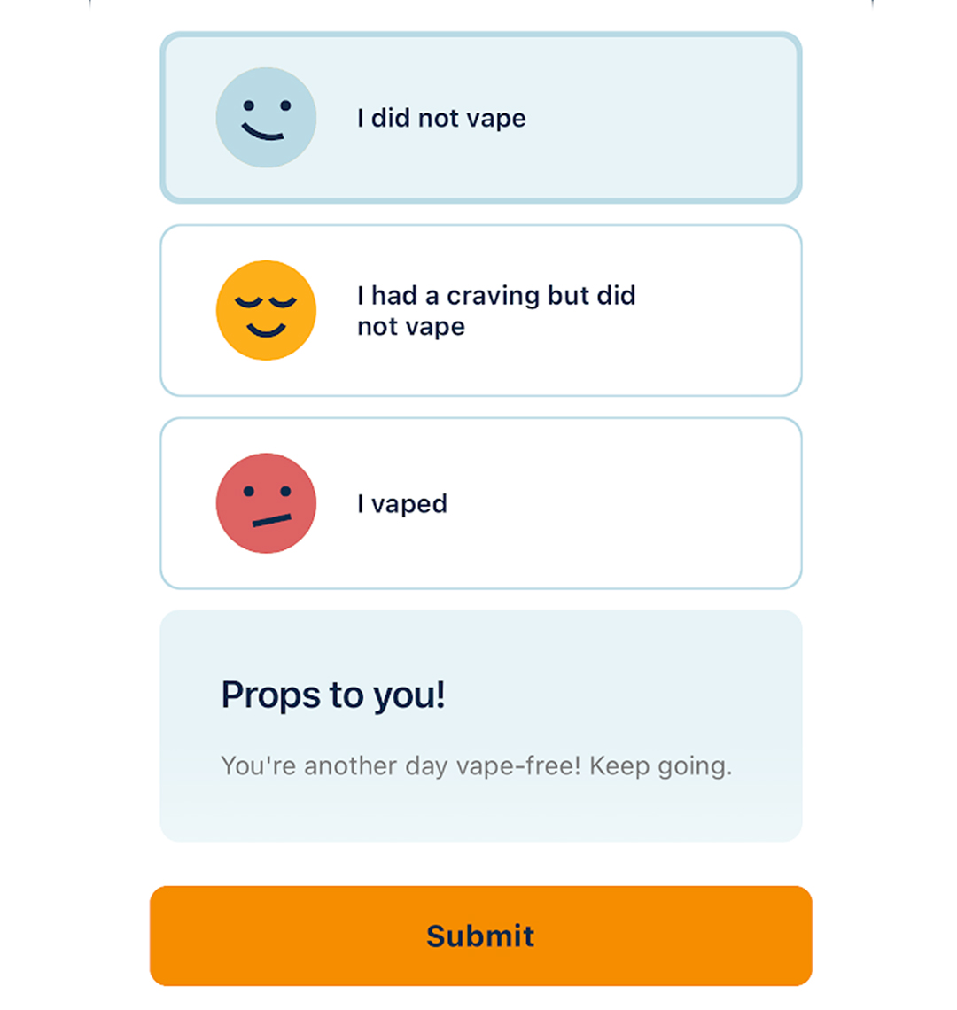Tap blank space inside the craving option card
The width and height of the screenshot is (957, 1010).
(715, 310)
